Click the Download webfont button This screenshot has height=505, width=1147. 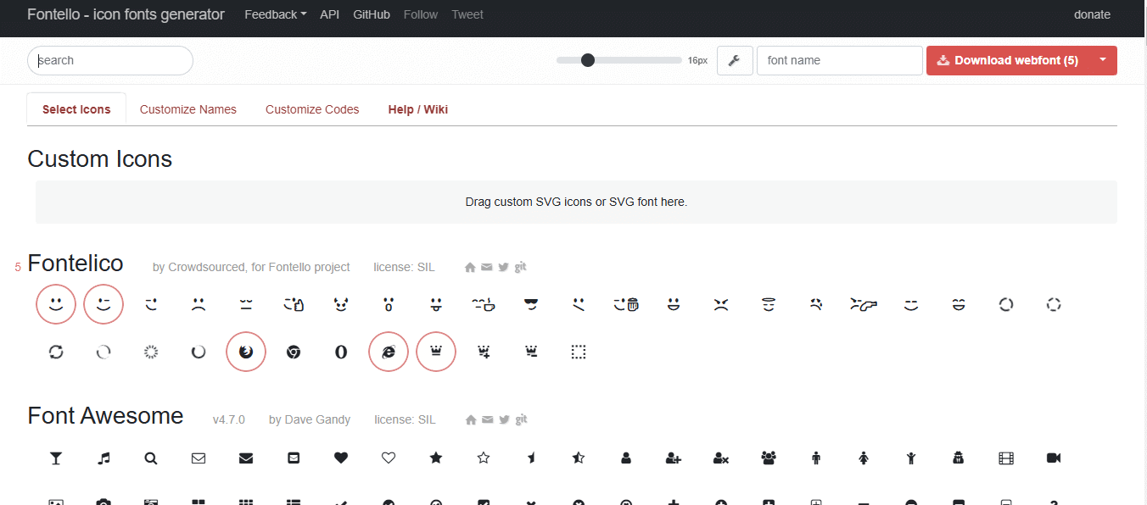pos(1006,60)
